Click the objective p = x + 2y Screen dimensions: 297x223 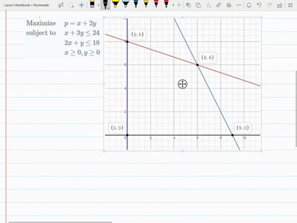point(80,24)
